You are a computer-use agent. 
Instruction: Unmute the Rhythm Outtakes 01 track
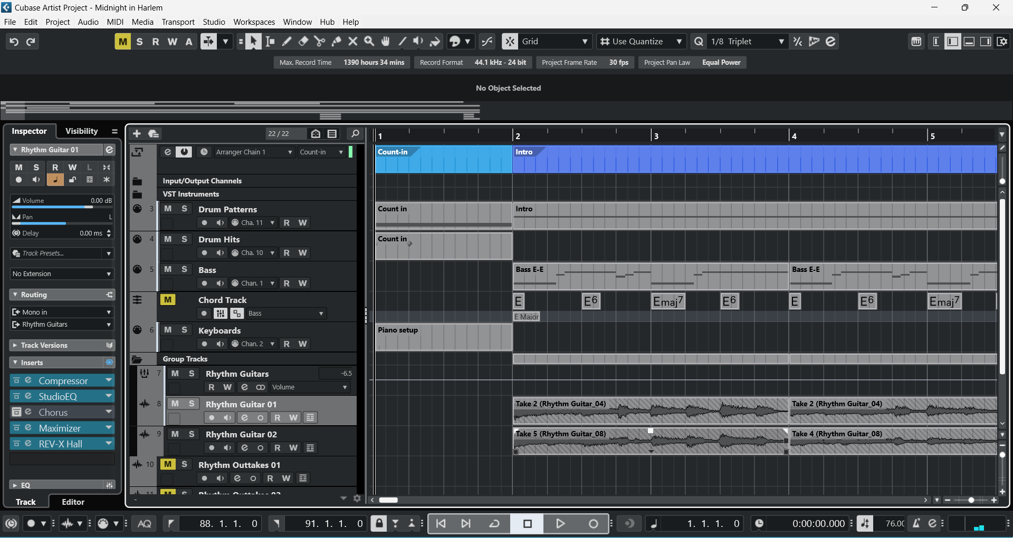coord(168,464)
